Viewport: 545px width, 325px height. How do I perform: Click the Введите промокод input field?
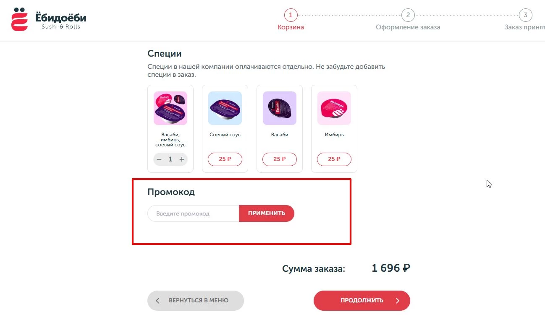pyautogui.click(x=192, y=213)
